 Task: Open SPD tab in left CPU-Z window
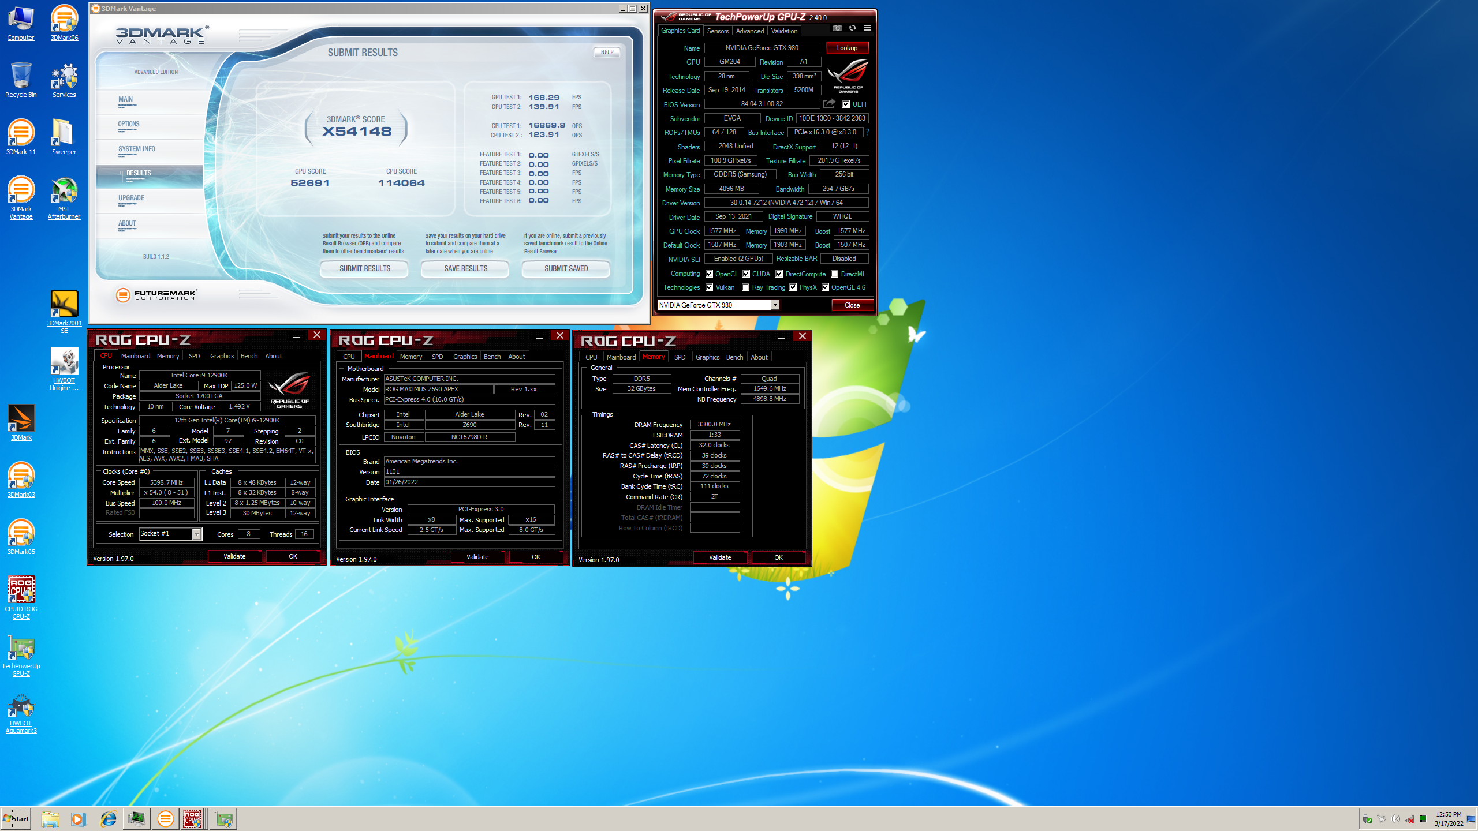(x=195, y=356)
